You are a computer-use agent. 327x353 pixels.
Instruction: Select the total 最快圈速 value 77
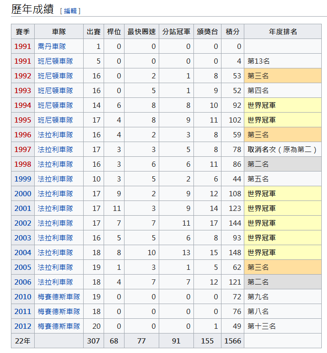142,341
